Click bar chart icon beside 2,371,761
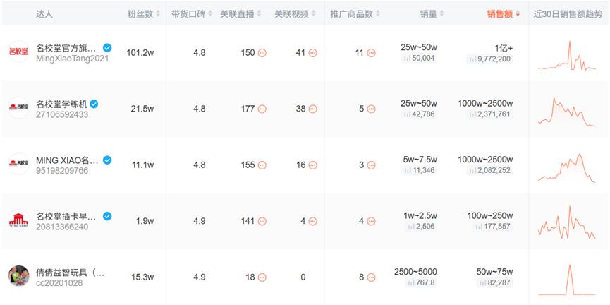The width and height of the screenshot is (610, 305). (x=472, y=114)
